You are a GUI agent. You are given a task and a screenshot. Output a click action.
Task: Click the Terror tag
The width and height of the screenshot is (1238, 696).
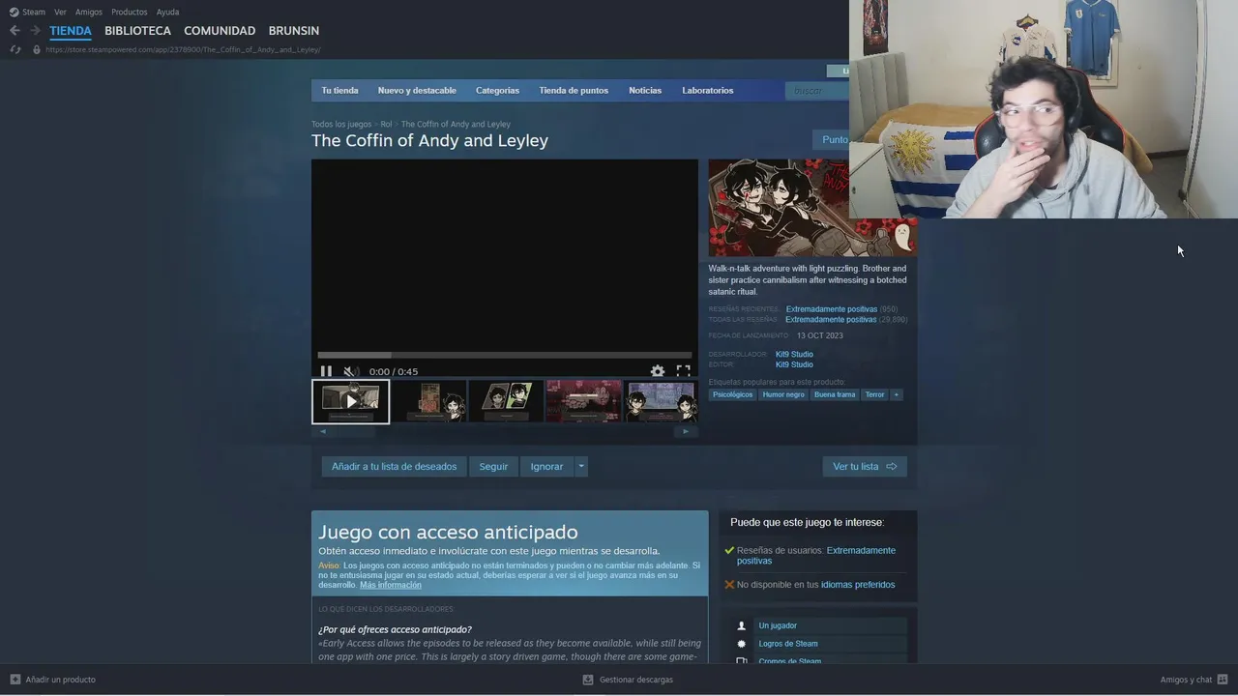tap(874, 394)
